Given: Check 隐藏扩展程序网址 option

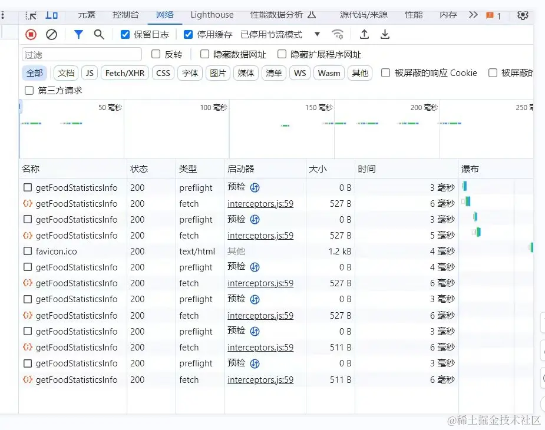Looking at the screenshot, I should (282, 54).
